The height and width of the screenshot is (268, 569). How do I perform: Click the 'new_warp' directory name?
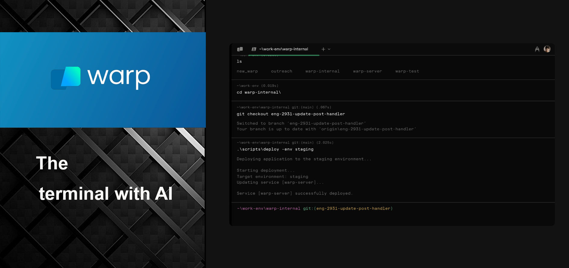tap(247, 71)
